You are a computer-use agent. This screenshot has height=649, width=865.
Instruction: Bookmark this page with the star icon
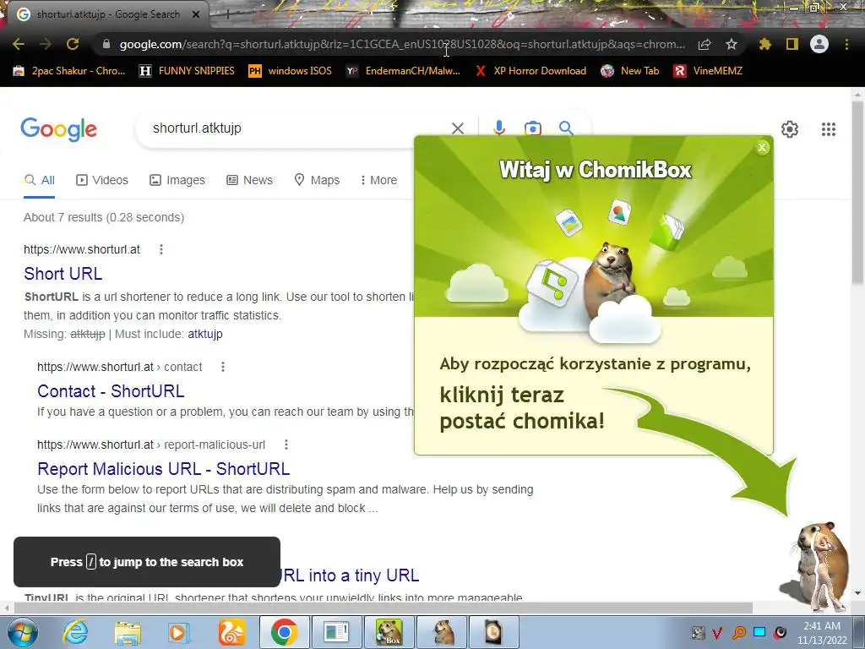(732, 44)
